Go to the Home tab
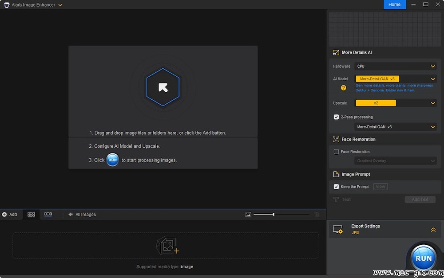This screenshot has width=444, height=278. click(394, 4)
